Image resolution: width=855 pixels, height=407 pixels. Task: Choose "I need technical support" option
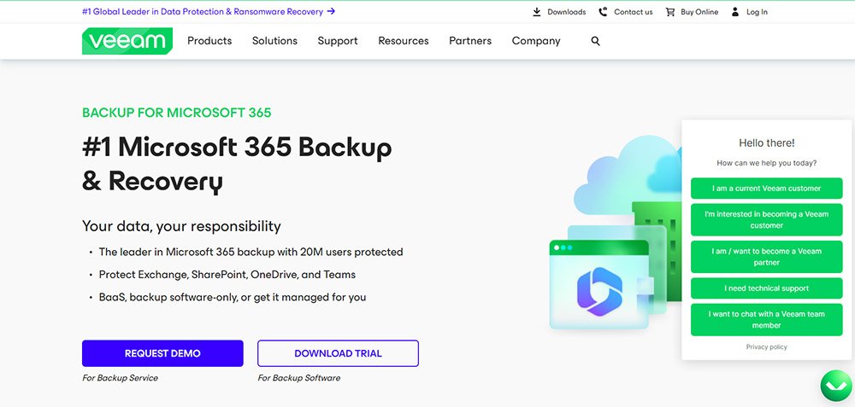coord(766,288)
